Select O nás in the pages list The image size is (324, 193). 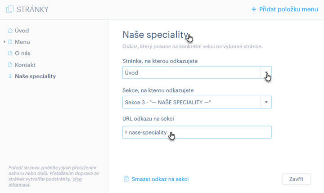(22, 54)
